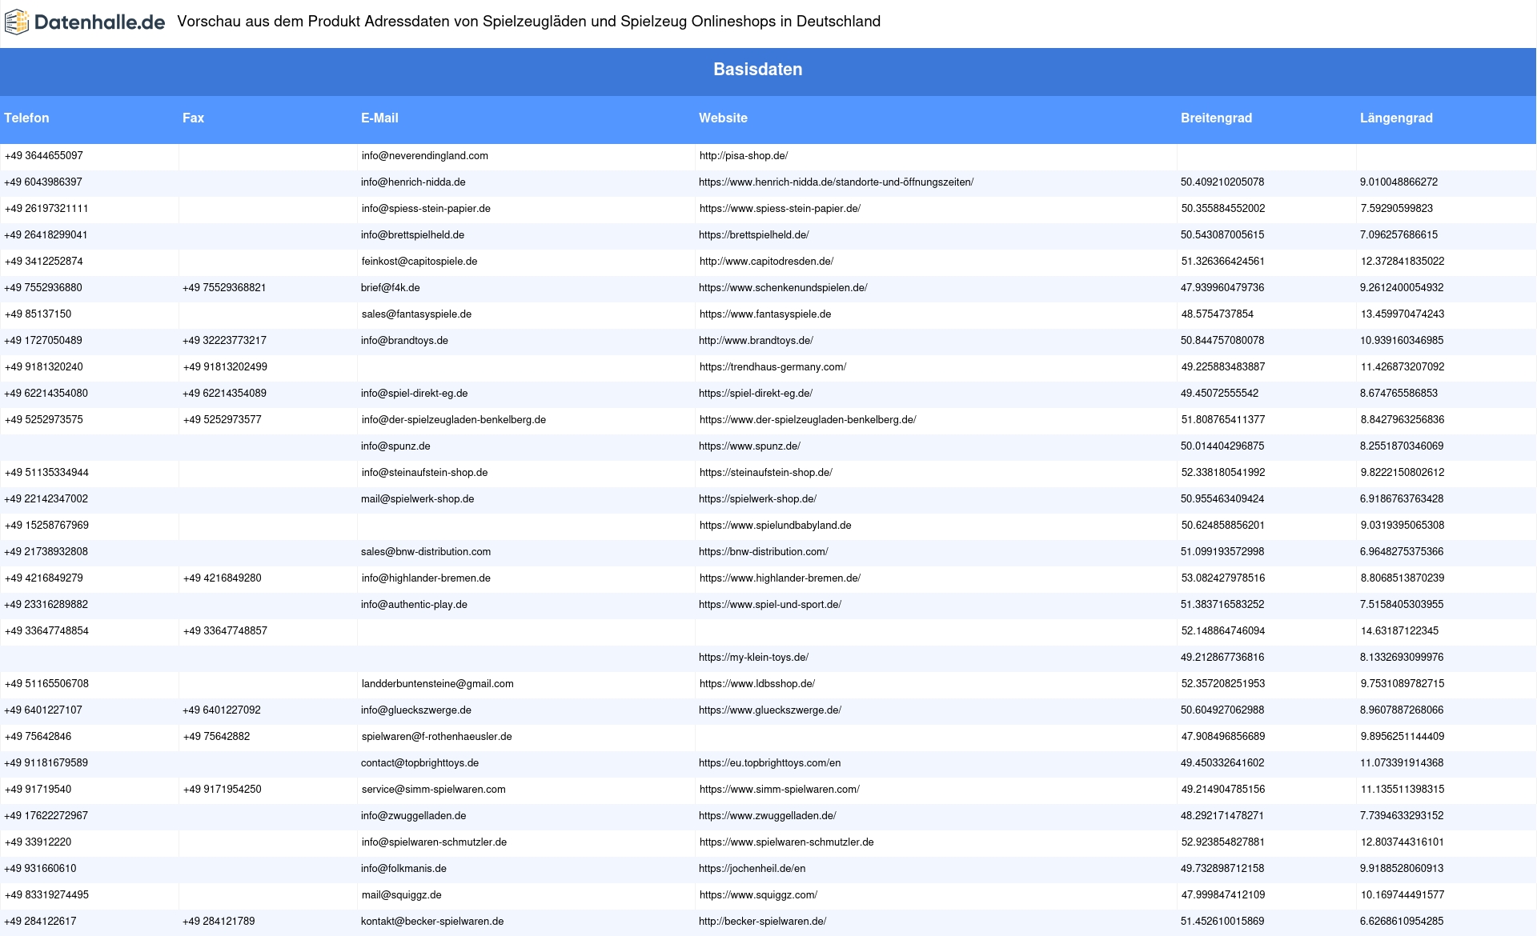1537x936 pixels.
Task: Select email info@authentic-play.de
Action: 414,605
